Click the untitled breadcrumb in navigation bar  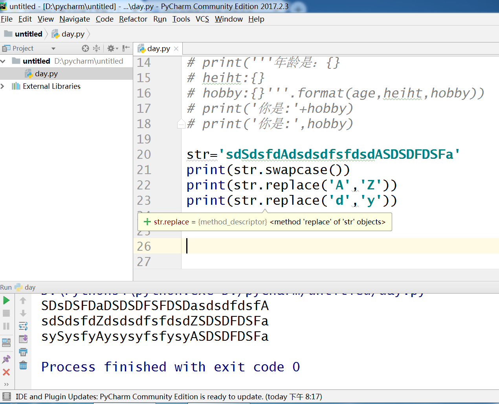(x=28, y=34)
